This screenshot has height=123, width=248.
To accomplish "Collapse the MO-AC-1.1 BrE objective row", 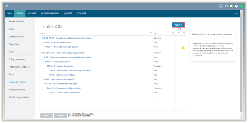I will [40, 38].
